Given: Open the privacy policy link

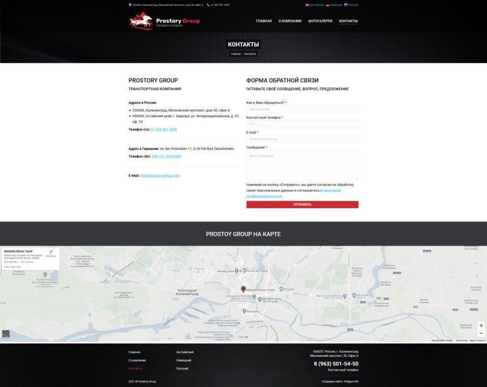Looking at the screenshot, I should click(293, 193).
